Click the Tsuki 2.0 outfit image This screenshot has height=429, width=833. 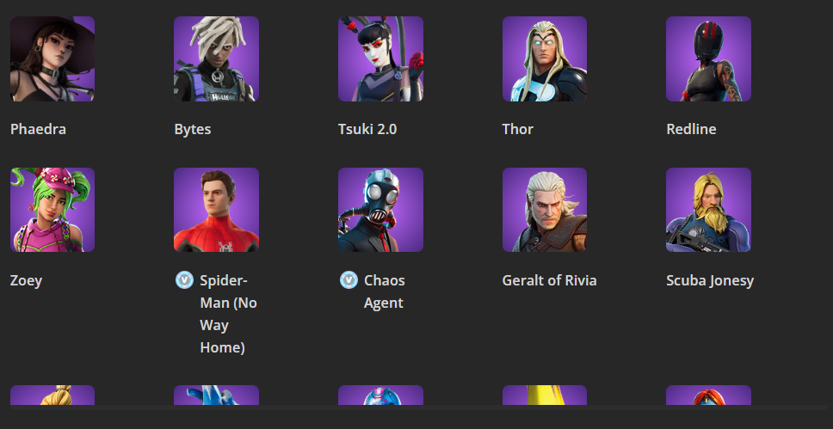click(380, 59)
